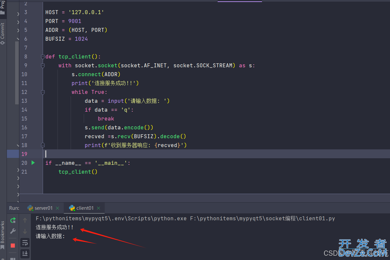This screenshot has height=260, width=390.
Task: Click the Python icon on client01 tab
Action: pos(72,208)
